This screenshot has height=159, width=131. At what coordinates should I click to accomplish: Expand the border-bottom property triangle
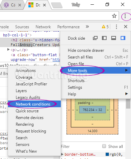click(x=62, y=154)
